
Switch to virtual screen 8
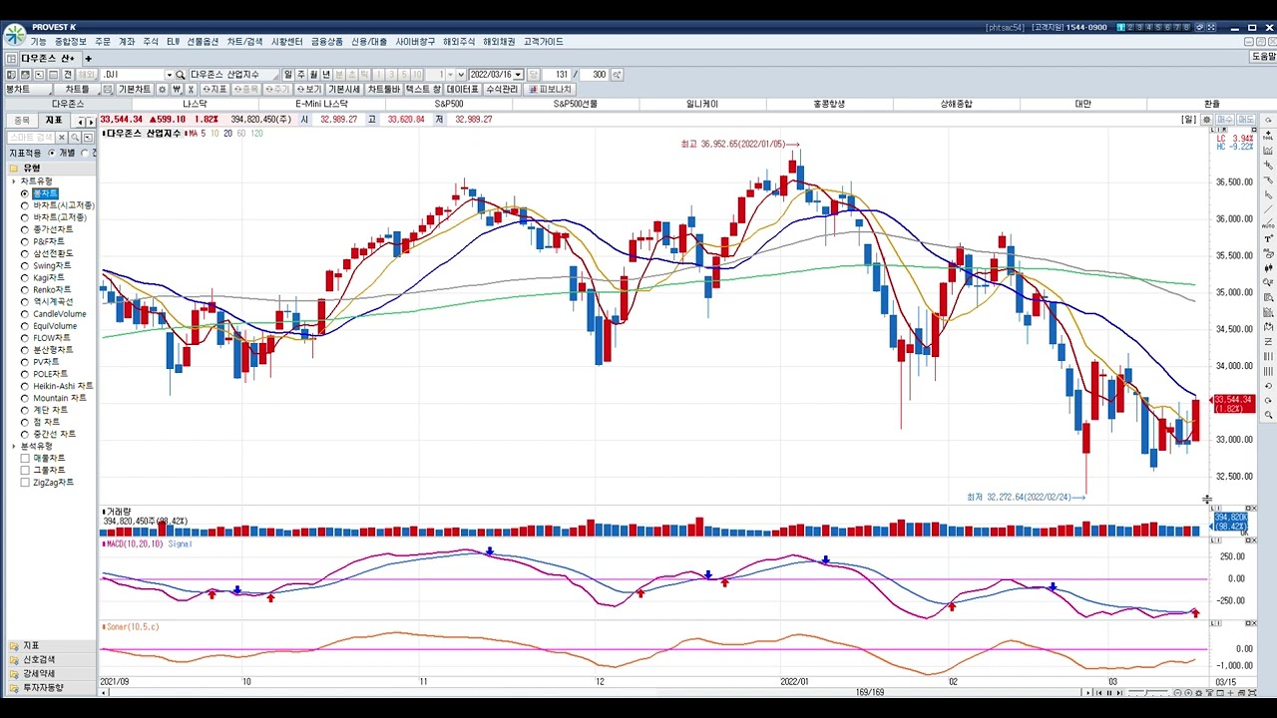[x=1186, y=27]
